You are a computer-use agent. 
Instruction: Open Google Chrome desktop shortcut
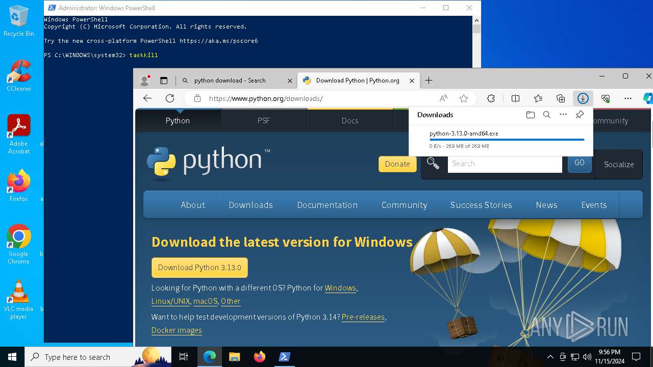click(x=19, y=245)
